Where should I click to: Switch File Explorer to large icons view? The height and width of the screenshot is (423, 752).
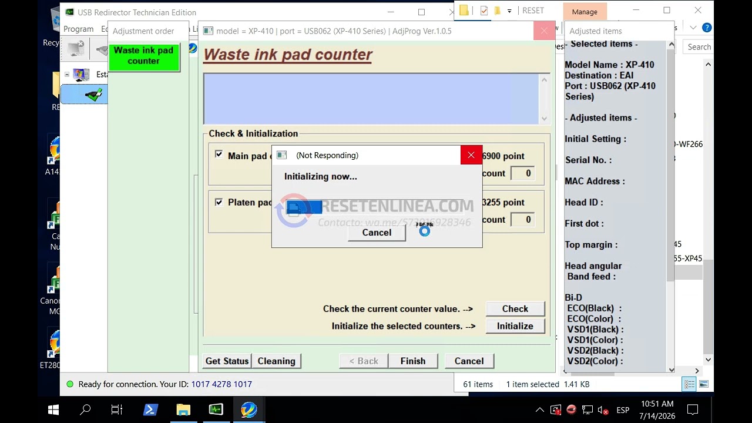[x=703, y=384]
